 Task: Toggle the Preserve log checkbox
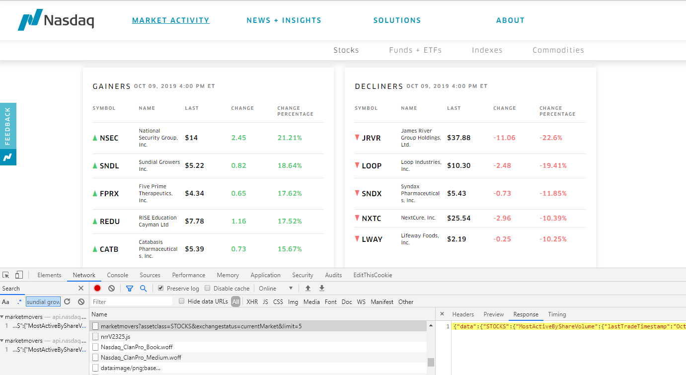tap(160, 288)
